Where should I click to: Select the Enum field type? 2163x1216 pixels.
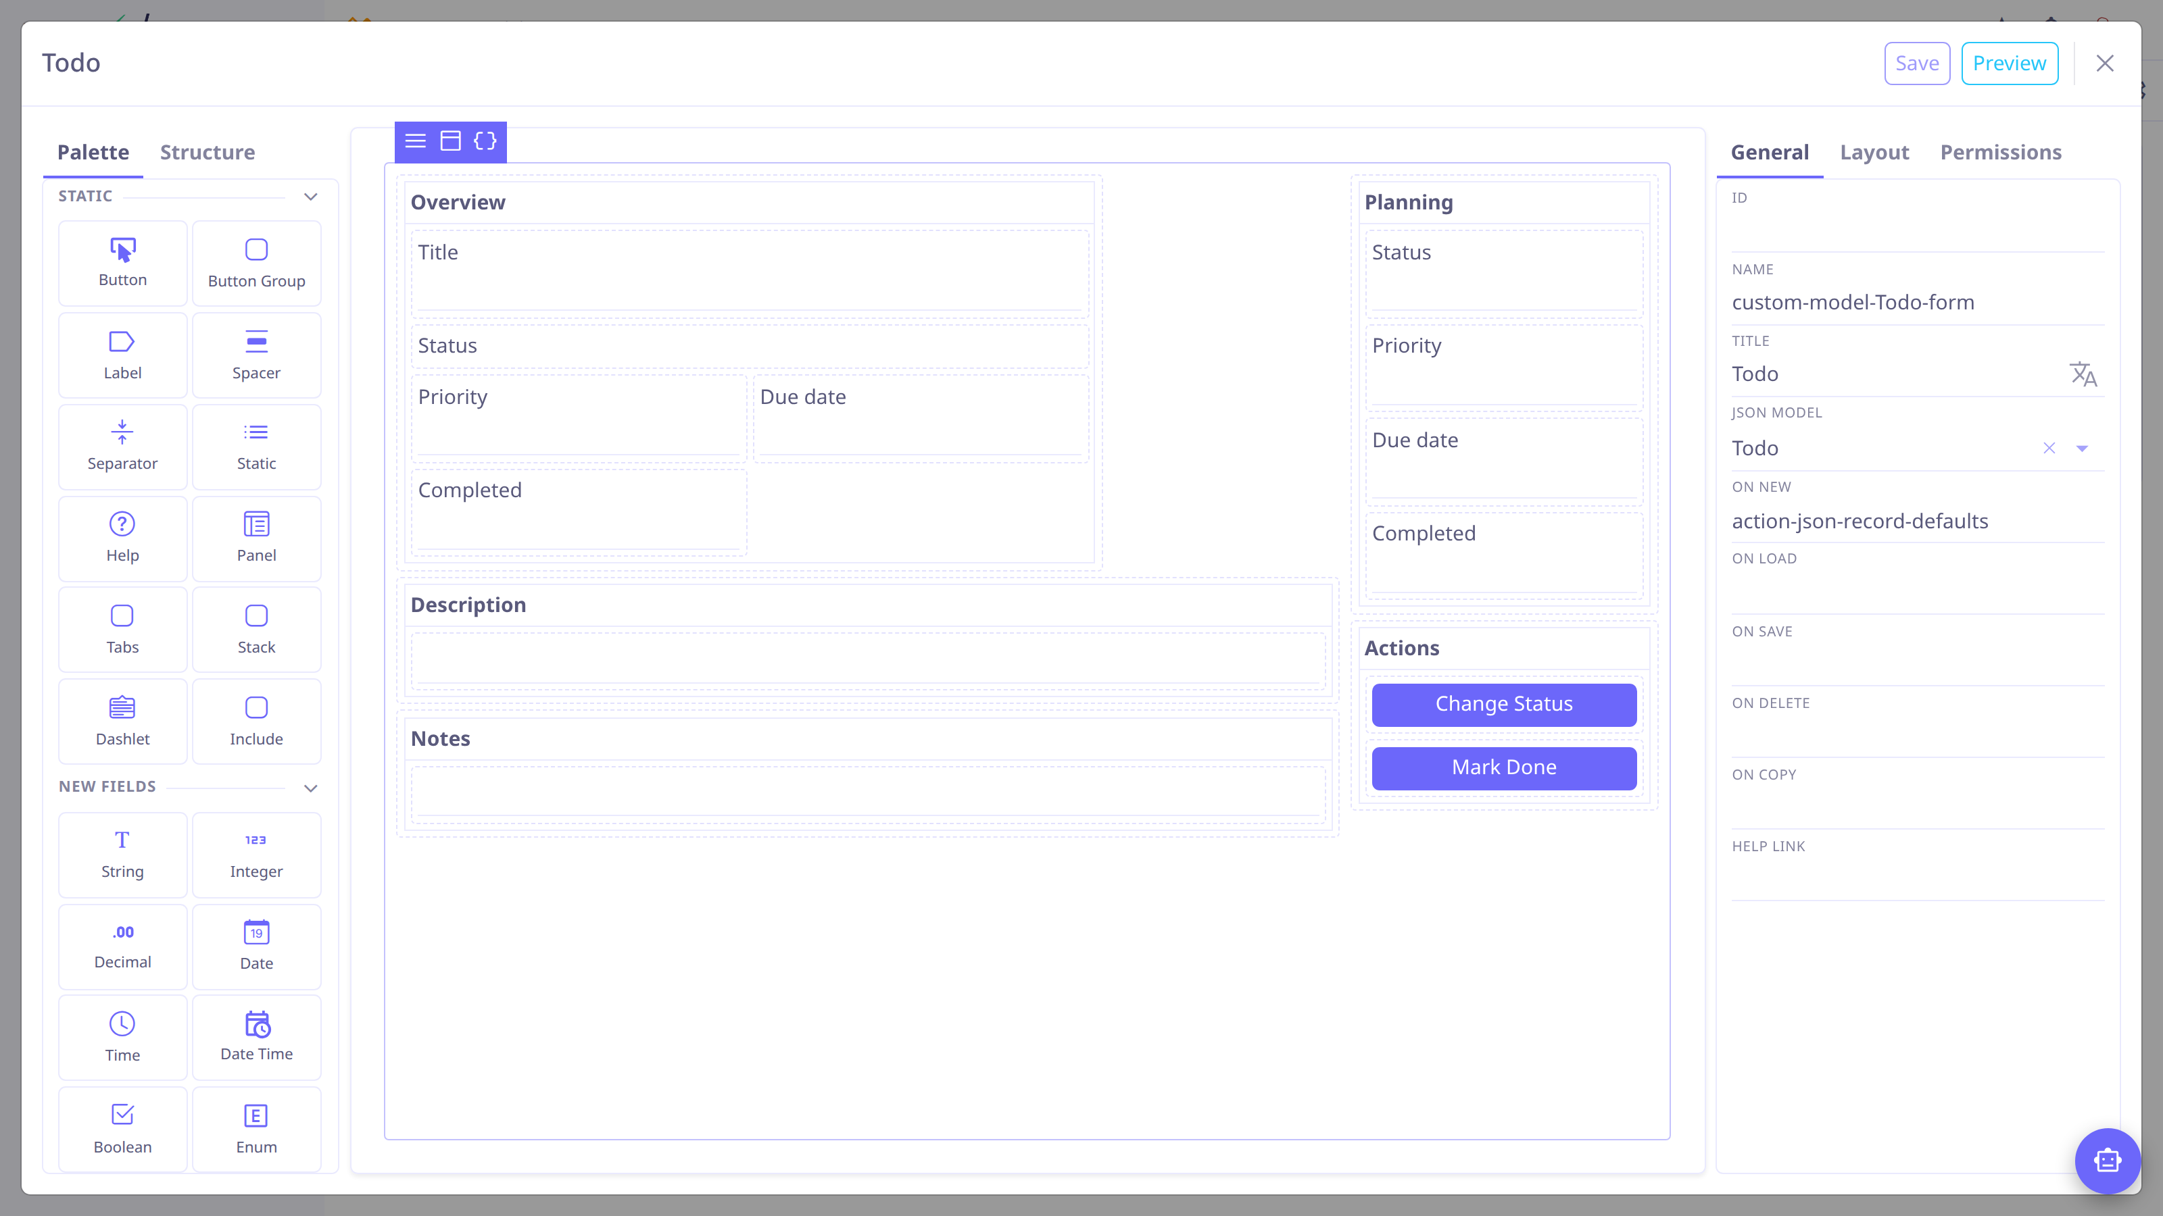pos(256,1129)
